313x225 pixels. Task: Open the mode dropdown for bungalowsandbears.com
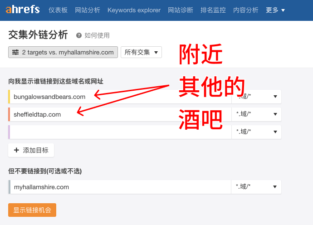[x=256, y=97]
